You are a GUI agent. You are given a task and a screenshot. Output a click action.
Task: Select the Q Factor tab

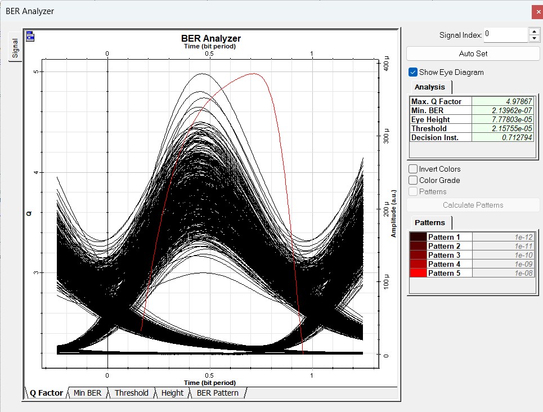[x=46, y=393]
